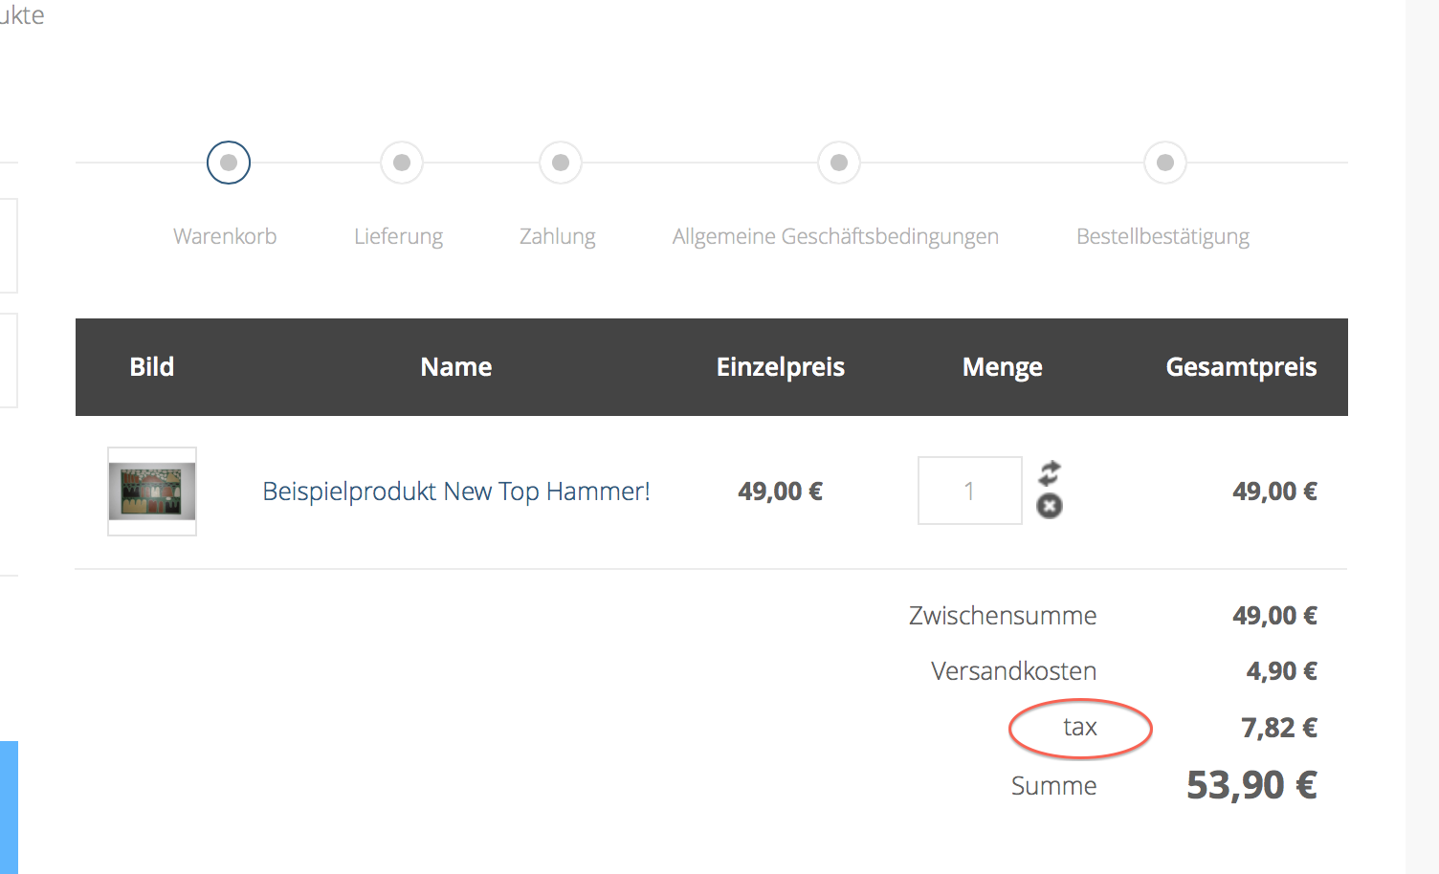Click the Bestellbestätigung step circle
The width and height of the screenshot is (1439, 874).
point(1165,163)
